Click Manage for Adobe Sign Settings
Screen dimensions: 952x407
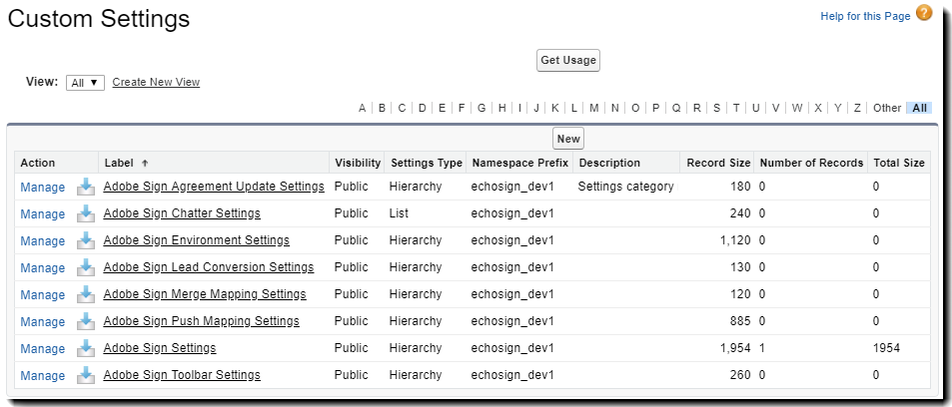42,348
